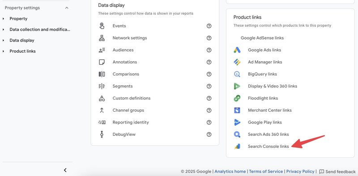
Task: Open help for Audiences
Action: click(209, 50)
